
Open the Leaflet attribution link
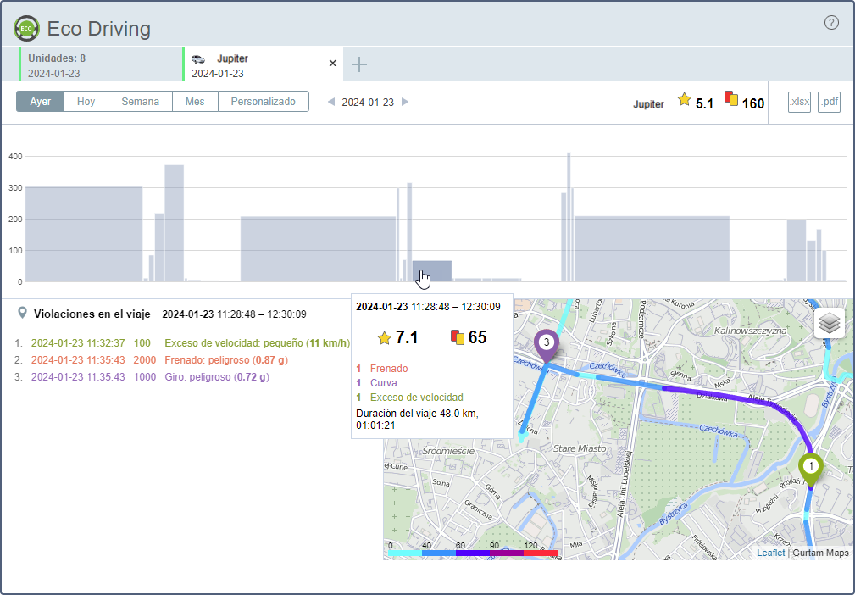(x=770, y=553)
